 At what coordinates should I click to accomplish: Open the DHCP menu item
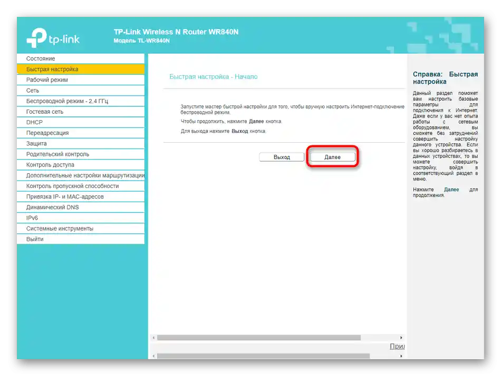point(81,122)
